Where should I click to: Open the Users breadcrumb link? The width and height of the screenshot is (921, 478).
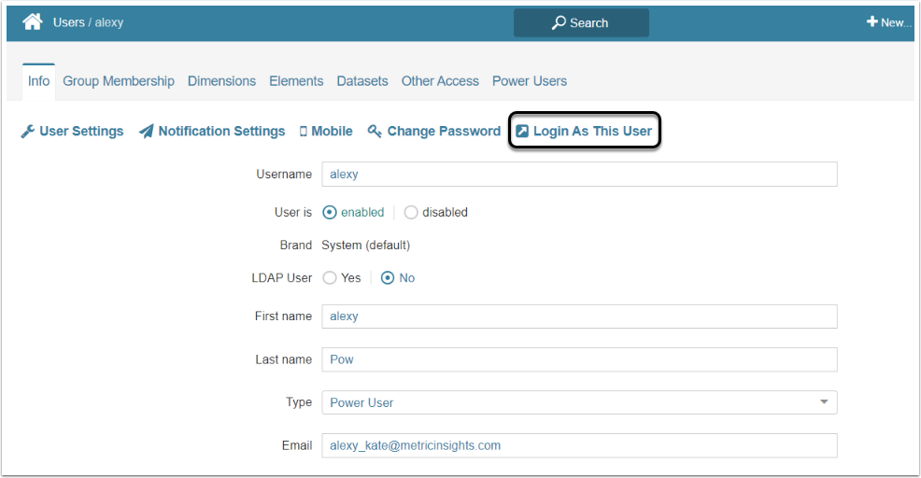[x=69, y=22]
